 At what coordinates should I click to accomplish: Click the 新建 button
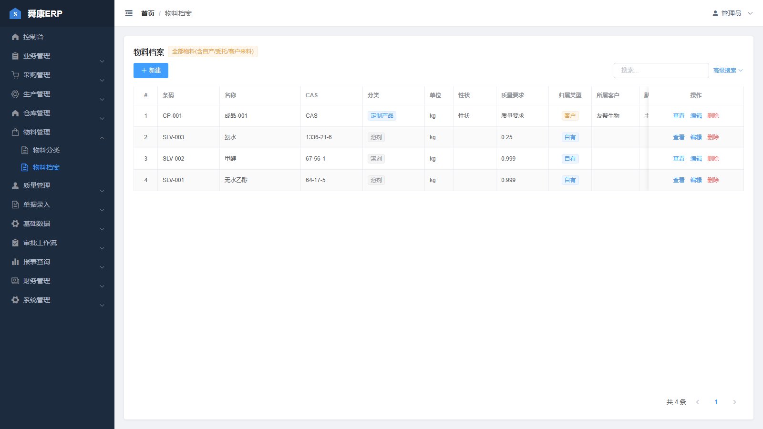151,71
